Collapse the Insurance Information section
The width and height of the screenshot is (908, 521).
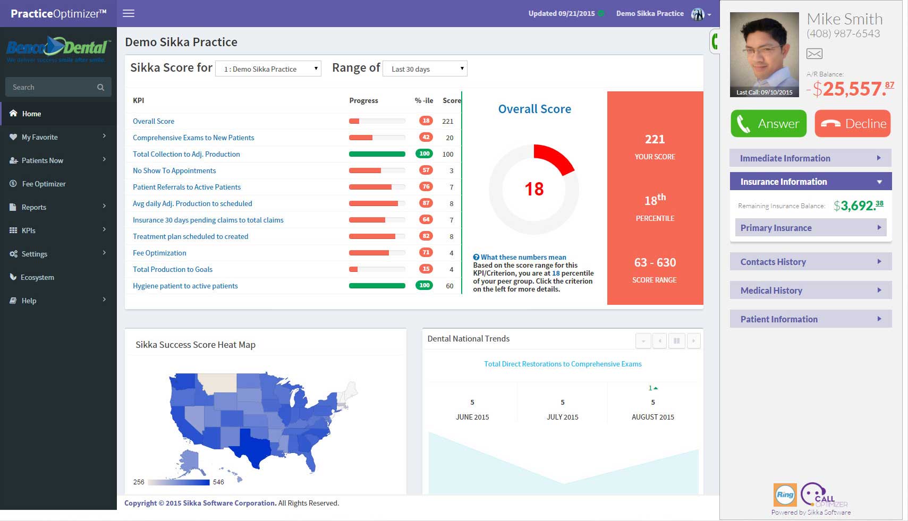point(810,182)
